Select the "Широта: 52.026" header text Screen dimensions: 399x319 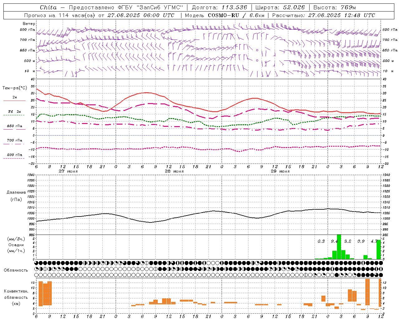pos(280,7)
